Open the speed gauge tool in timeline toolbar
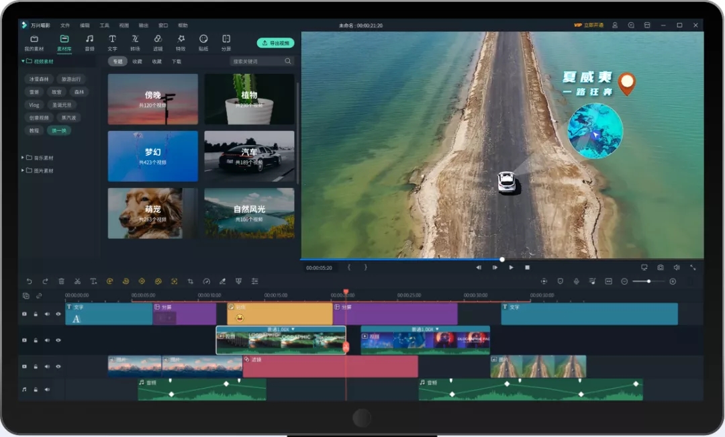Viewport: 725px width, 437px height. (x=207, y=281)
